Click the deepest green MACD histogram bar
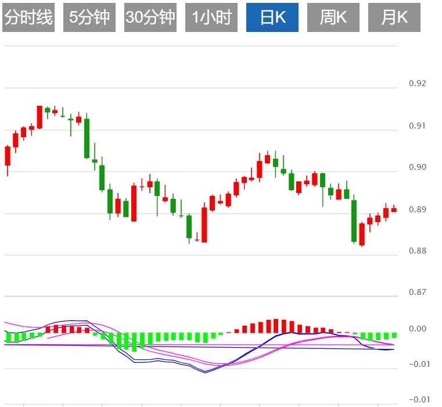Screen dimensions: 442x407 click(x=134, y=342)
